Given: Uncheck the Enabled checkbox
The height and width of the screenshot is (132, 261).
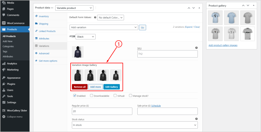Looking at the screenshot, I should (x=75, y=96).
